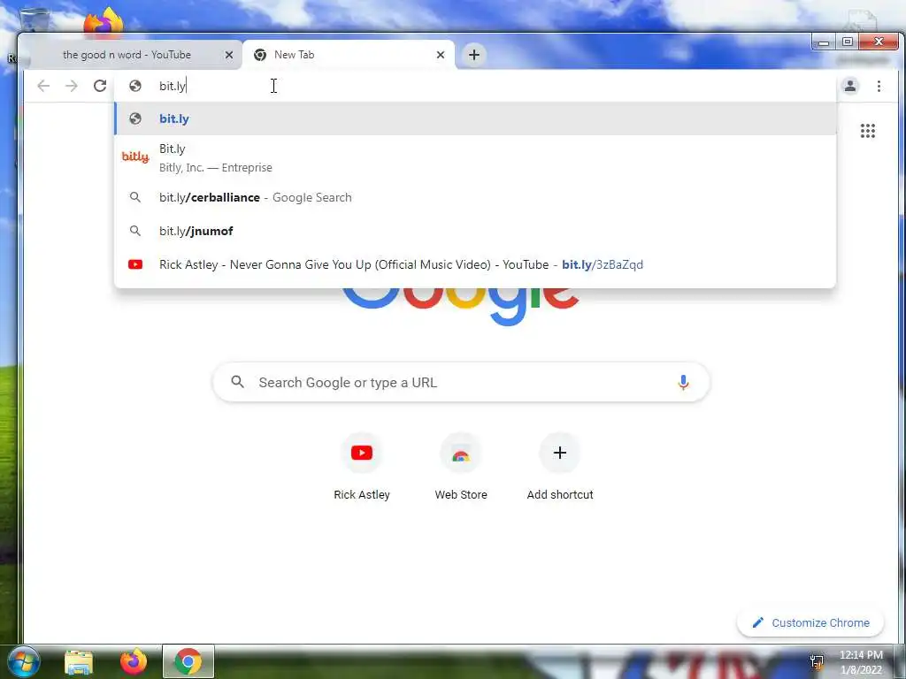Start voice search with the microphone icon
This screenshot has width=906, height=679.
pos(683,382)
